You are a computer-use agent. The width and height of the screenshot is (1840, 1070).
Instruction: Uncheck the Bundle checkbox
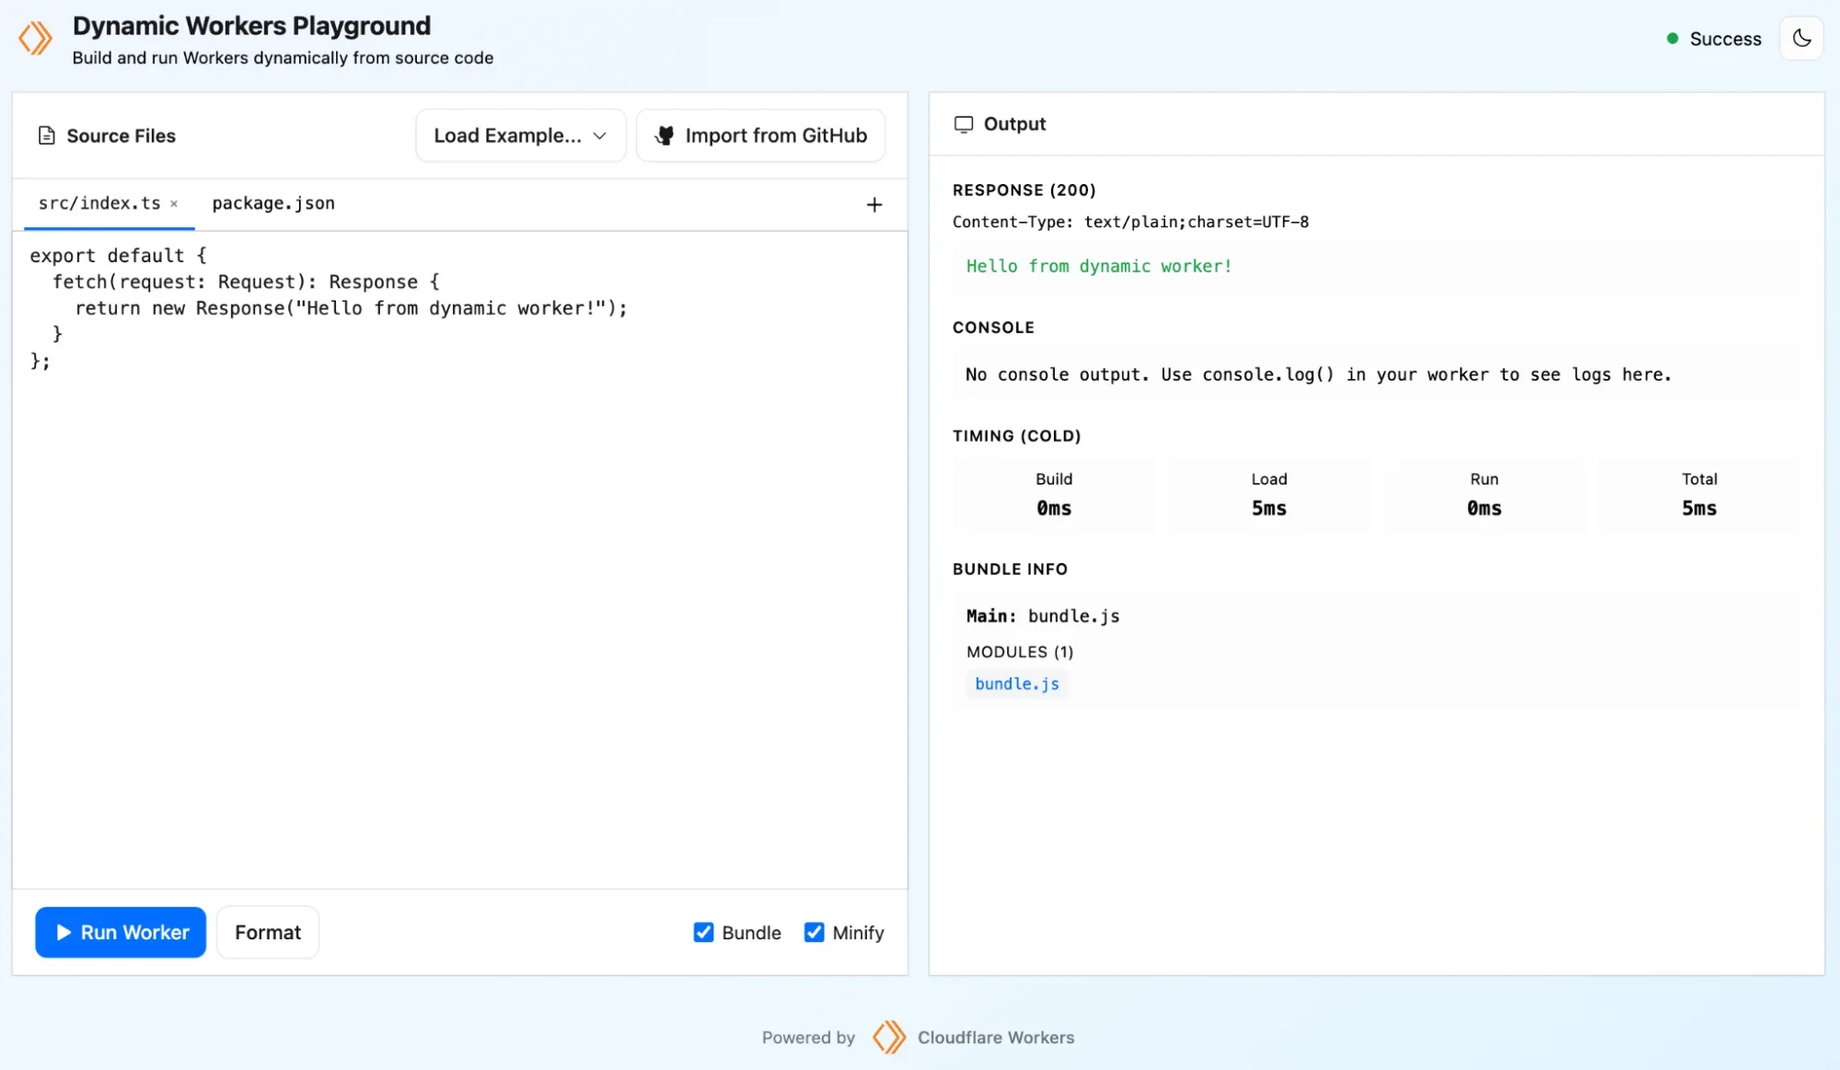tap(703, 932)
